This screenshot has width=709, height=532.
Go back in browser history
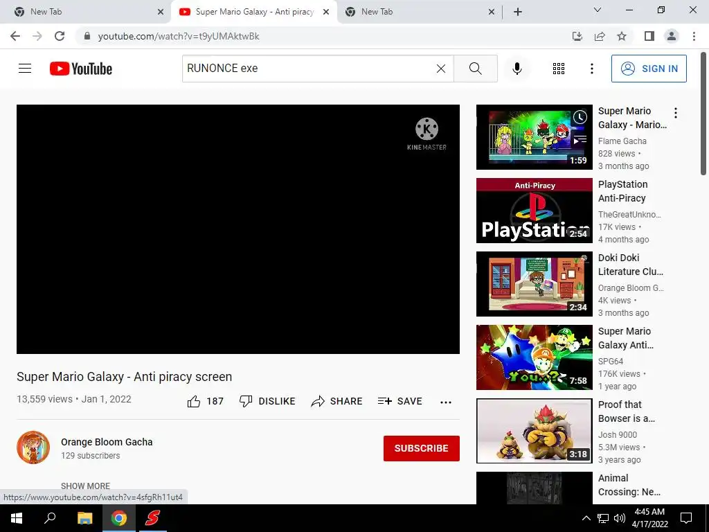15,36
